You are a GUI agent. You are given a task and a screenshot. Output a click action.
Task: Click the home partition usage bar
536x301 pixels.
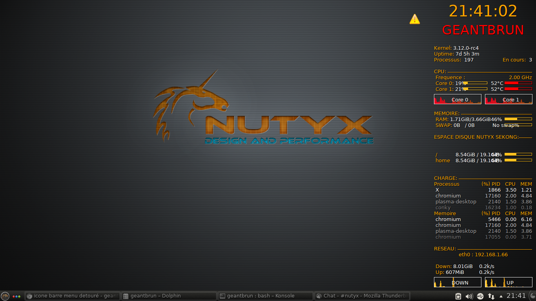[x=518, y=160]
